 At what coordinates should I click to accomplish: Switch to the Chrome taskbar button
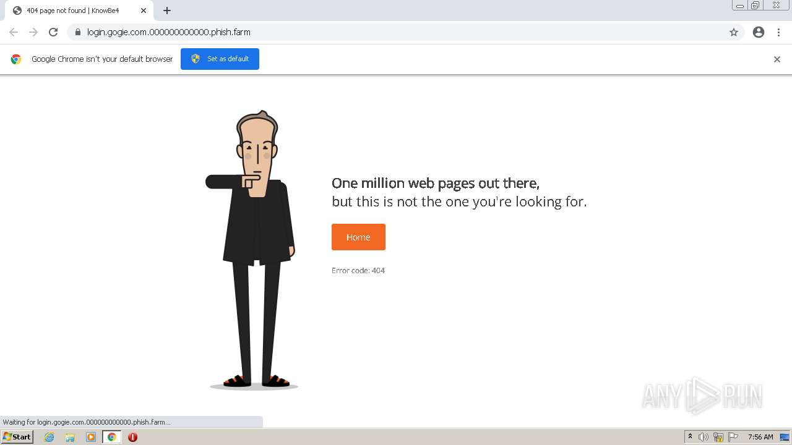pos(111,437)
